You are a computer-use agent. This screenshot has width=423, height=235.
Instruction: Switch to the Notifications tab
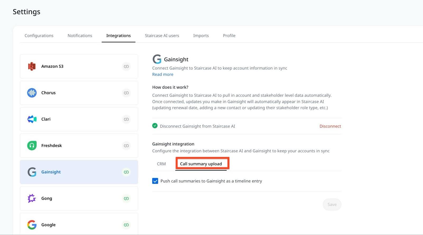pos(80,35)
